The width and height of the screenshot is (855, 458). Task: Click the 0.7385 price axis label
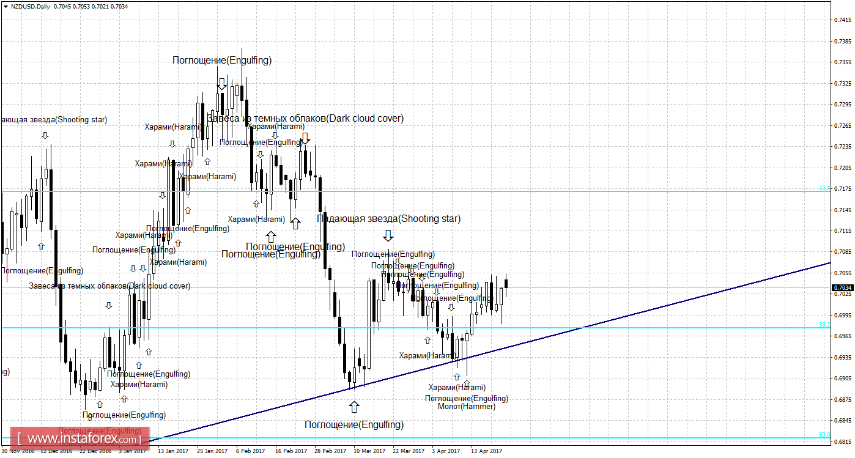click(x=843, y=41)
